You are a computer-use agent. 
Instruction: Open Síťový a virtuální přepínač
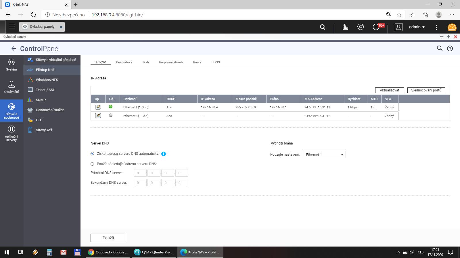52,60
